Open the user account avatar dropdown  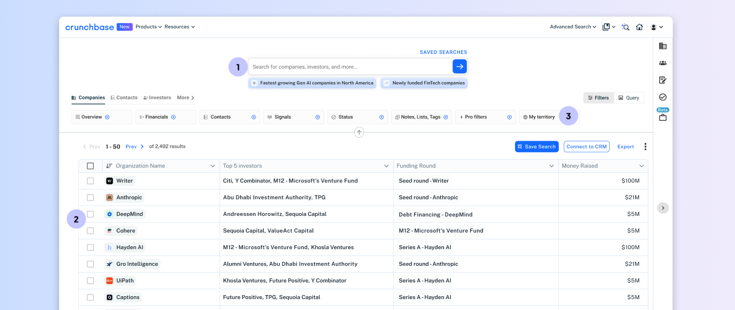(x=657, y=27)
